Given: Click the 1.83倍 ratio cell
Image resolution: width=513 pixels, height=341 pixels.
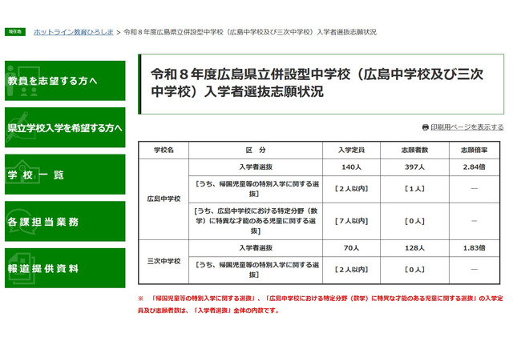Looking at the screenshot, I should click(474, 248).
